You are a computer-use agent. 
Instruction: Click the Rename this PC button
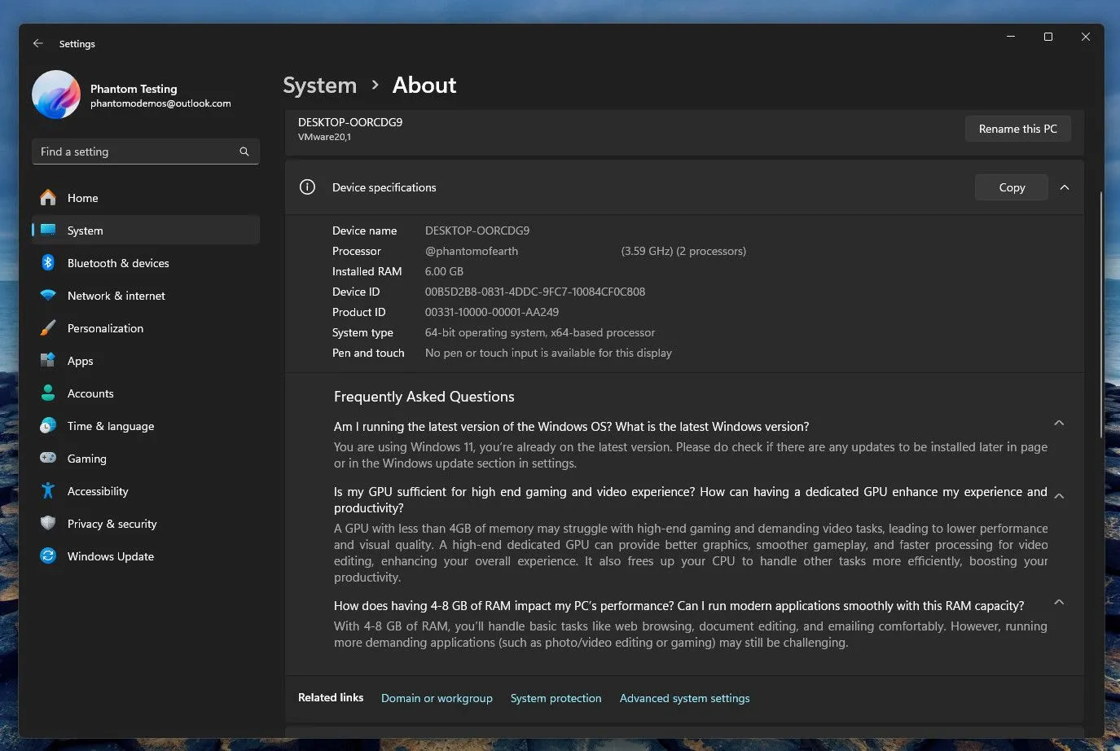[1017, 128]
